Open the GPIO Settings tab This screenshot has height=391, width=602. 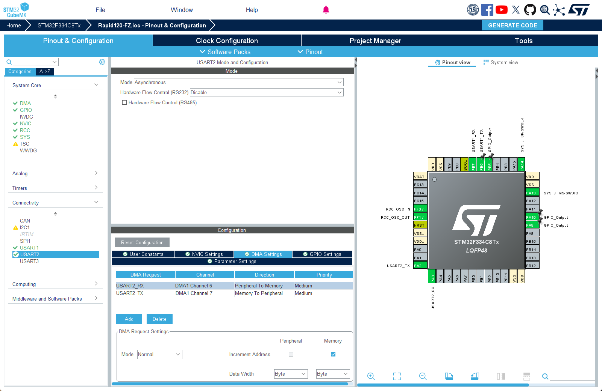(322, 254)
